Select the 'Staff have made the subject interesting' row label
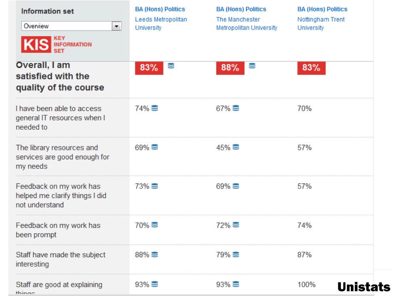 pos(61,259)
